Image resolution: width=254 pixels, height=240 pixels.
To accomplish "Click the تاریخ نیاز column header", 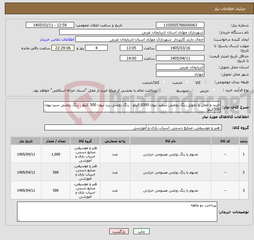I will [26, 141].
